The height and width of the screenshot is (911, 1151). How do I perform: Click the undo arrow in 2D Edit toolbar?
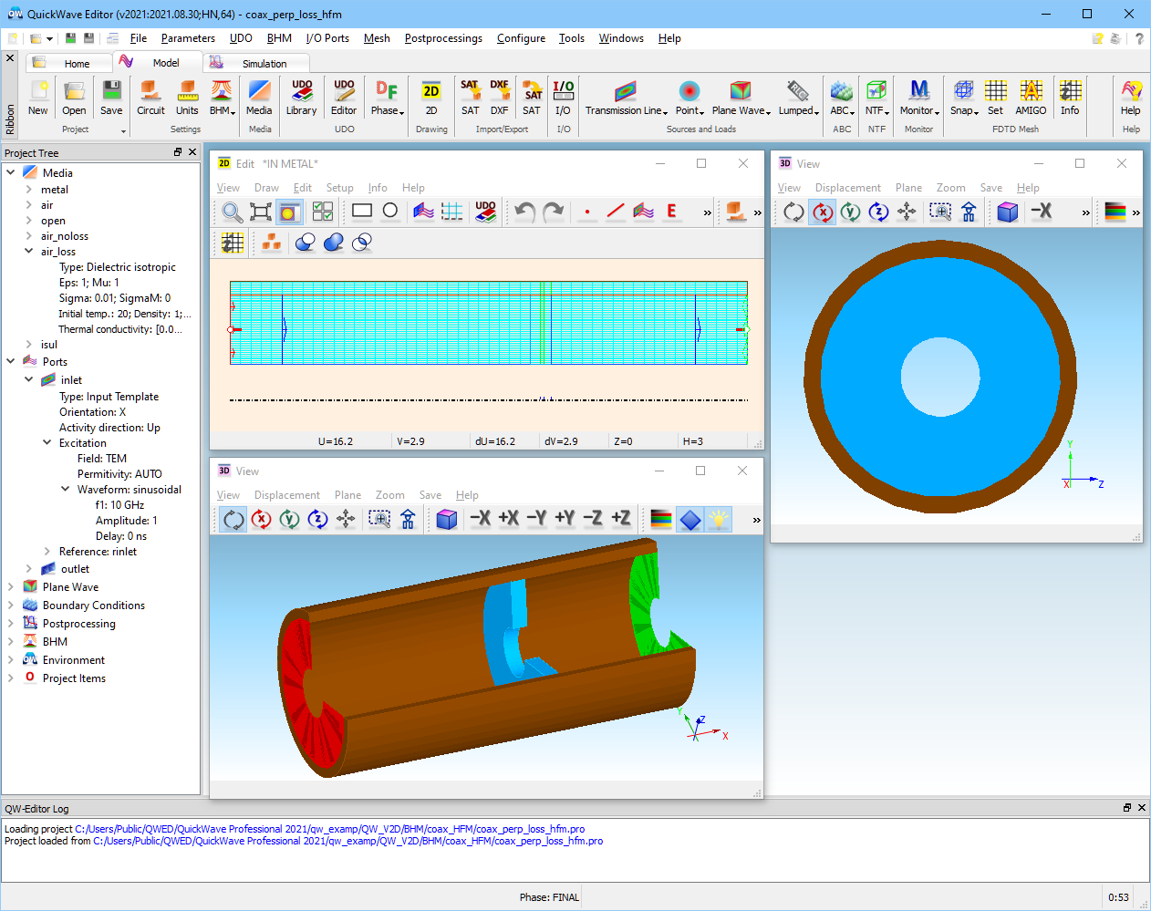(524, 212)
